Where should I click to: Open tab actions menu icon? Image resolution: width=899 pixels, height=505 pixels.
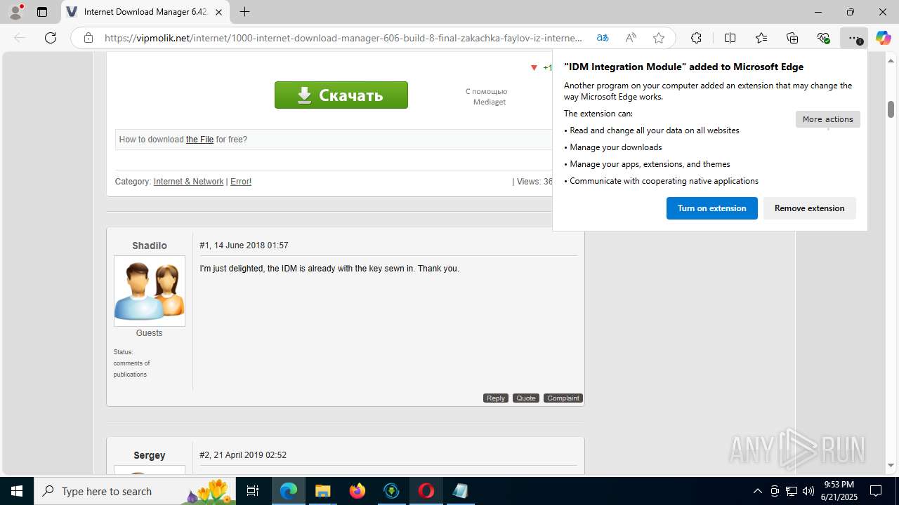[x=42, y=12]
